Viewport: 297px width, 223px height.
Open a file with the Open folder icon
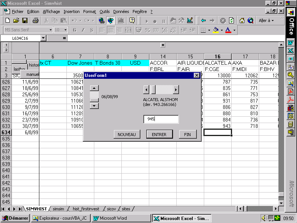(16, 20)
